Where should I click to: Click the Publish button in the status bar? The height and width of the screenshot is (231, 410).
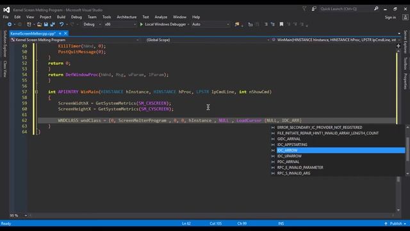click(x=396, y=224)
